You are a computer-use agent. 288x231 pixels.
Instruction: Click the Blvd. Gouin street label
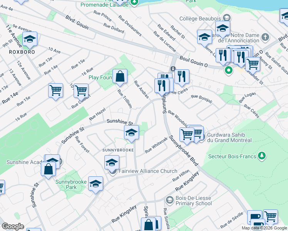pyautogui.click(x=77, y=22)
